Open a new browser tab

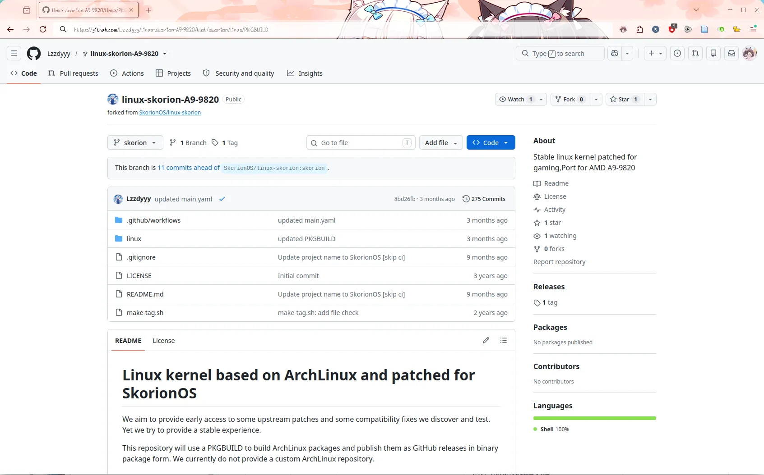[x=148, y=10]
